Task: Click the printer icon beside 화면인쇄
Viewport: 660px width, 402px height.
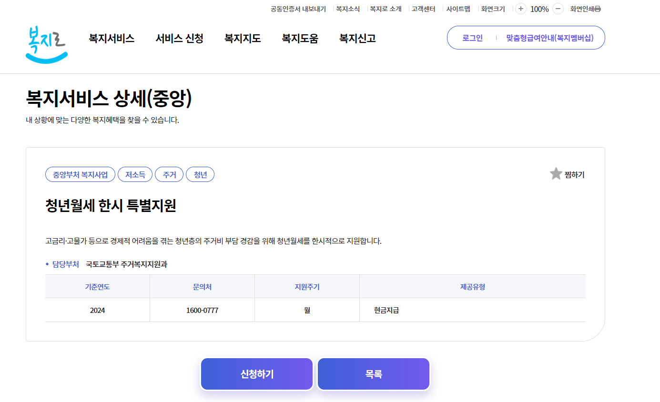Action: (x=598, y=9)
